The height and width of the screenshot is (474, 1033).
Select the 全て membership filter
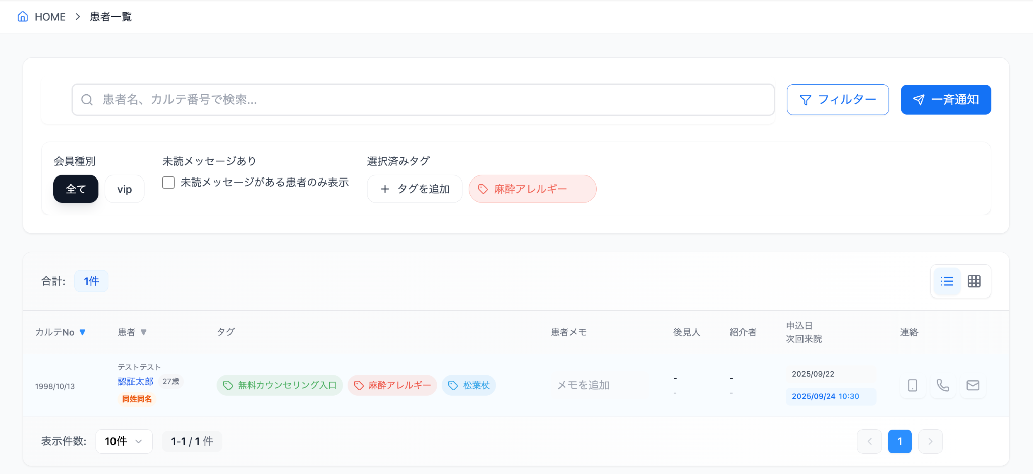click(x=76, y=189)
